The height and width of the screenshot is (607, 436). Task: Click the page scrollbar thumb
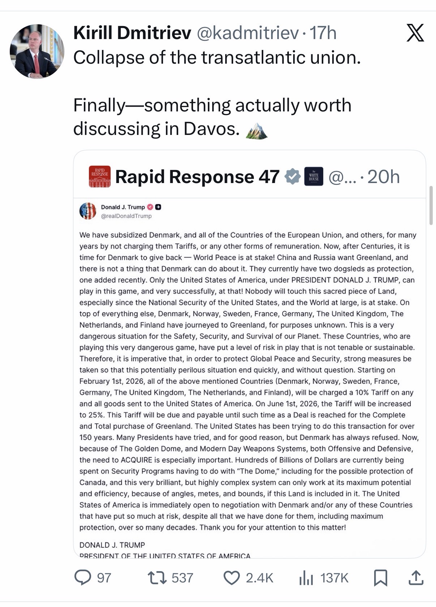click(x=431, y=205)
